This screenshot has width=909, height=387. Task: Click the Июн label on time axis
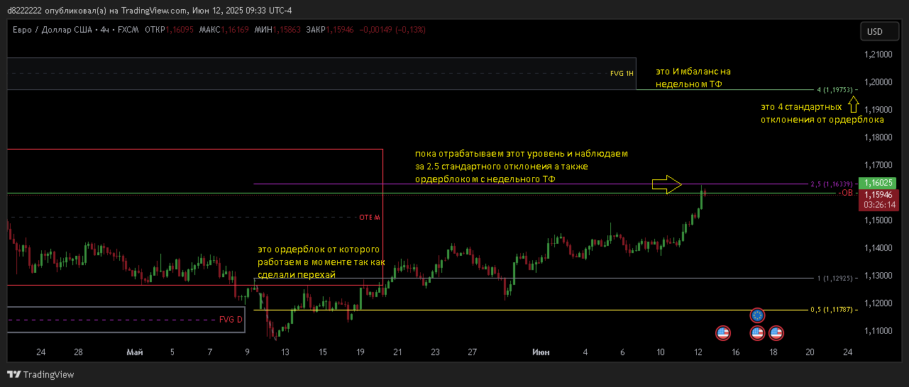[x=541, y=352]
